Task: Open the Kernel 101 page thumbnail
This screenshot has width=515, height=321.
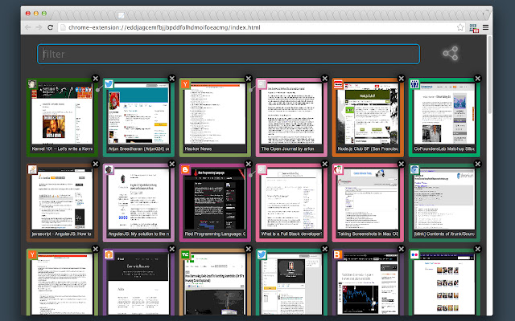Action: (62, 113)
